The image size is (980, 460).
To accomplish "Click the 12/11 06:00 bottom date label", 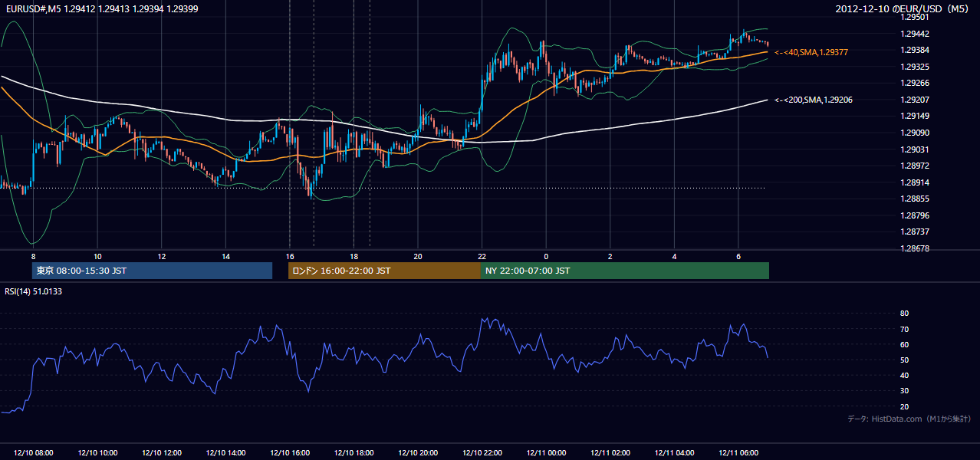I will (x=738, y=453).
